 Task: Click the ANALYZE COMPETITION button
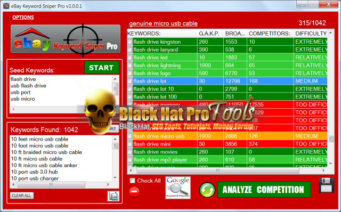[x=264, y=190]
